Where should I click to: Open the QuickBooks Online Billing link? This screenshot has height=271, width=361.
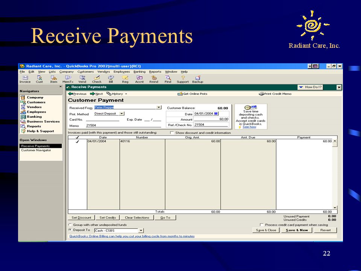pyautogui.click(x=132, y=236)
